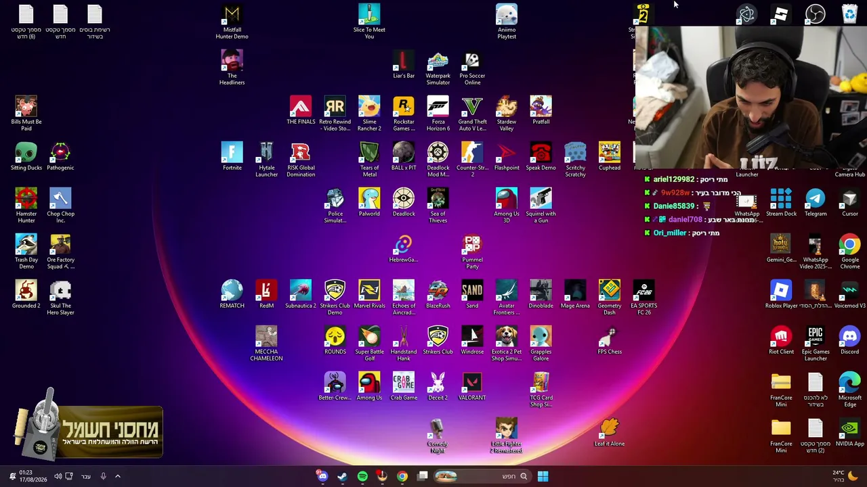Select the Rockstar Games Launcher icon

pos(404,114)
